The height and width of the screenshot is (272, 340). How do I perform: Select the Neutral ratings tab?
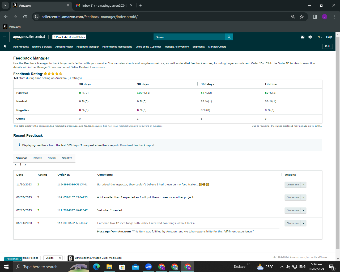[x=52, y=158]
